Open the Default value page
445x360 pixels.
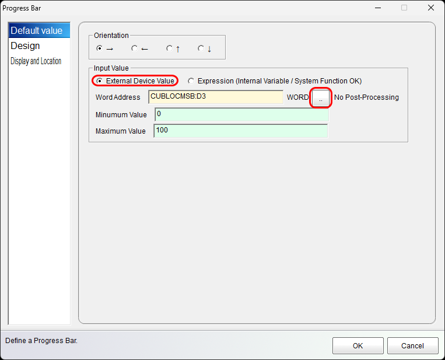coord(36,30)
